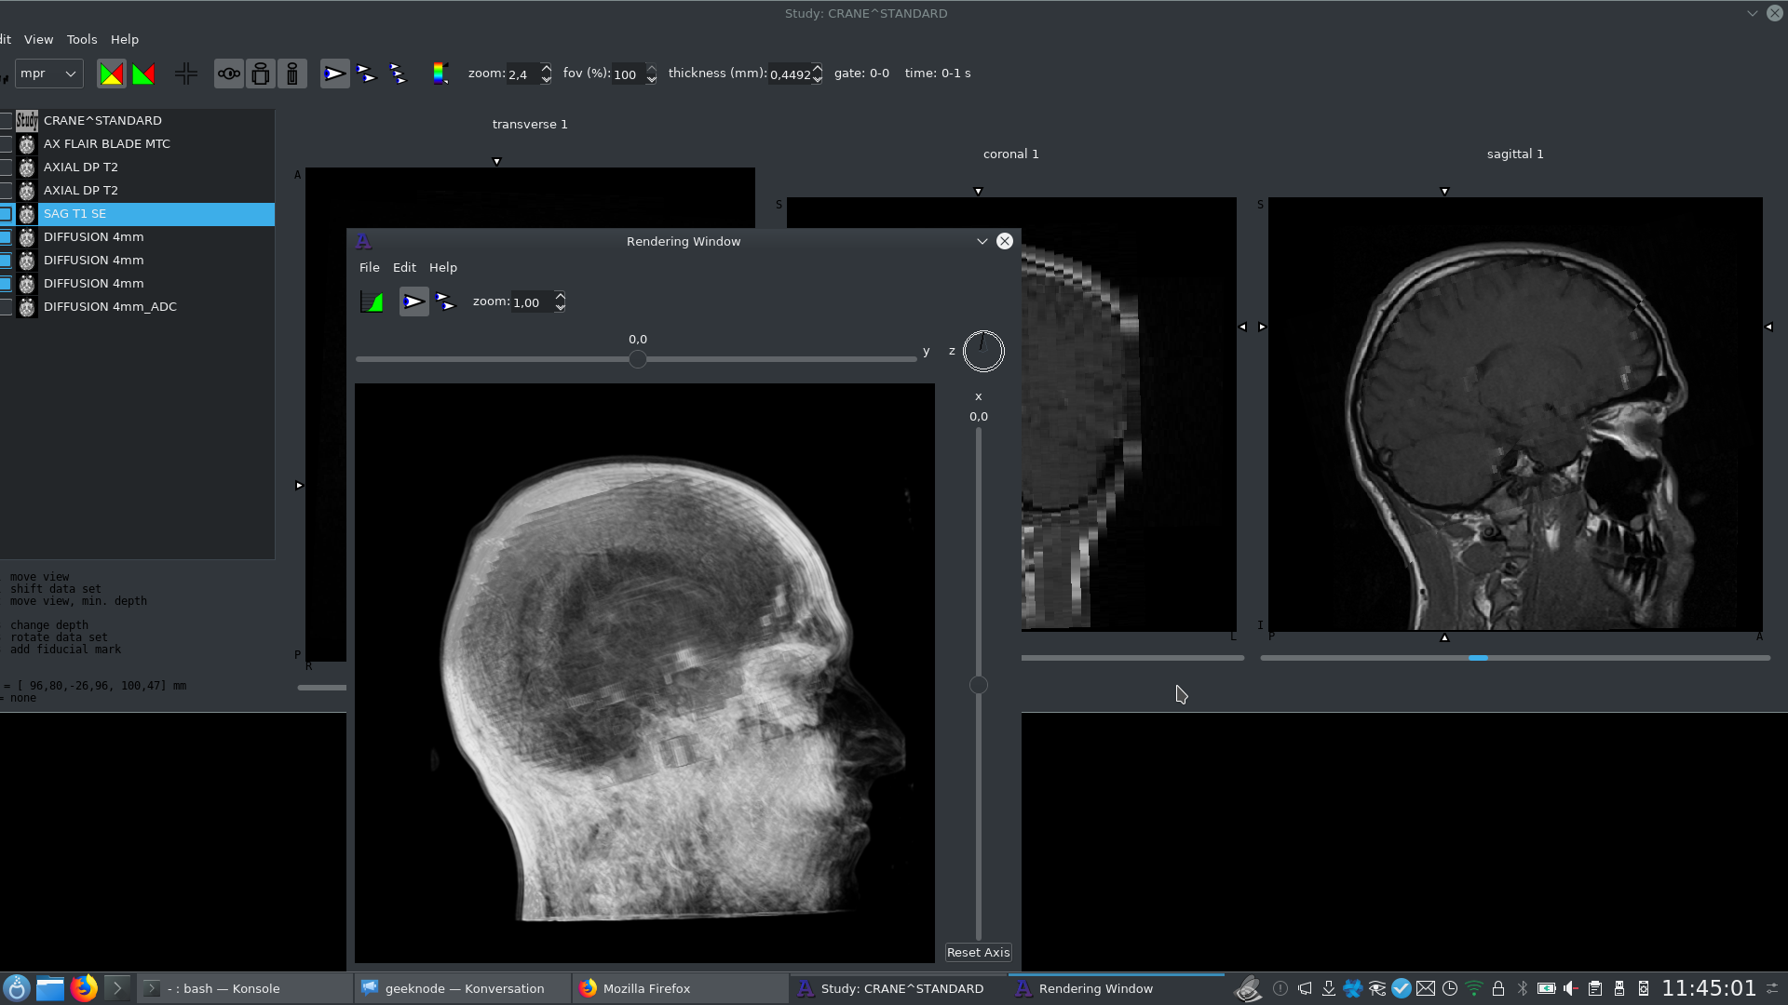Screen dimensions: 1788x1005
Task: Open the download updates tray icon
Action: pos(1329,988)
